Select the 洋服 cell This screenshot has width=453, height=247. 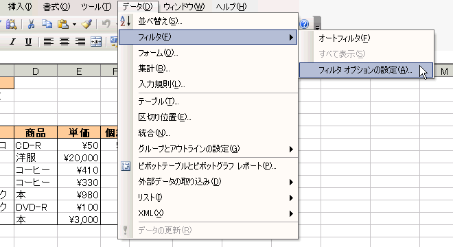(36, 157)
